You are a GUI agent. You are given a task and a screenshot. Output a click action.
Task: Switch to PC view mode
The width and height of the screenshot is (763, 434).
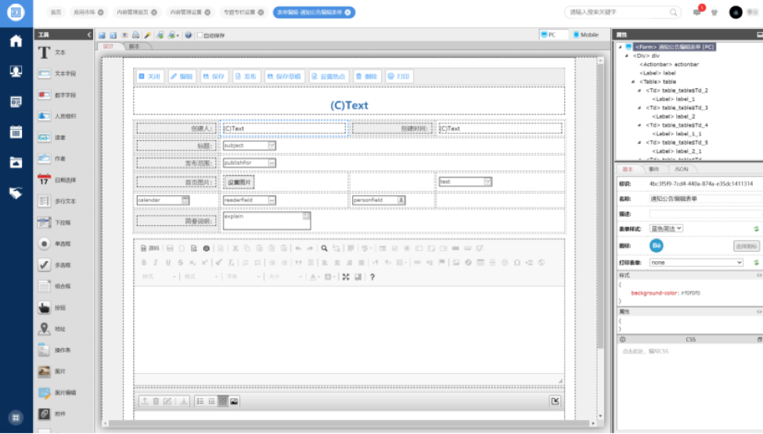point(552,34)
